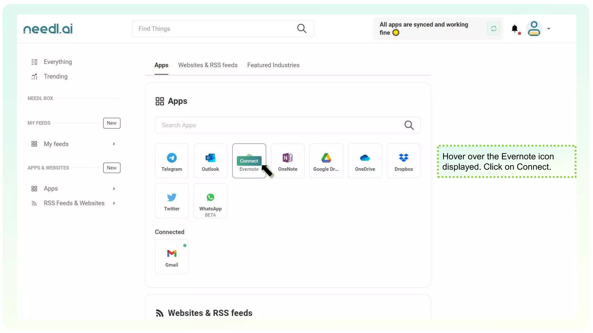This screenshot has height=333, width=593.
Task: Click the Websites & RSS feeds section heading
Action: click(210, 313)
